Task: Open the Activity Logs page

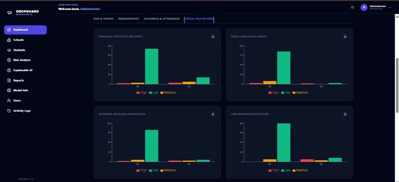Action: 25,111
